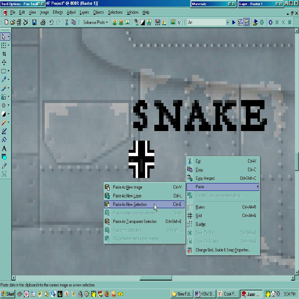This screenshot has width=299, height=299.
Task: Open the Enhance Photo dropdown
Action: [95, 23]
